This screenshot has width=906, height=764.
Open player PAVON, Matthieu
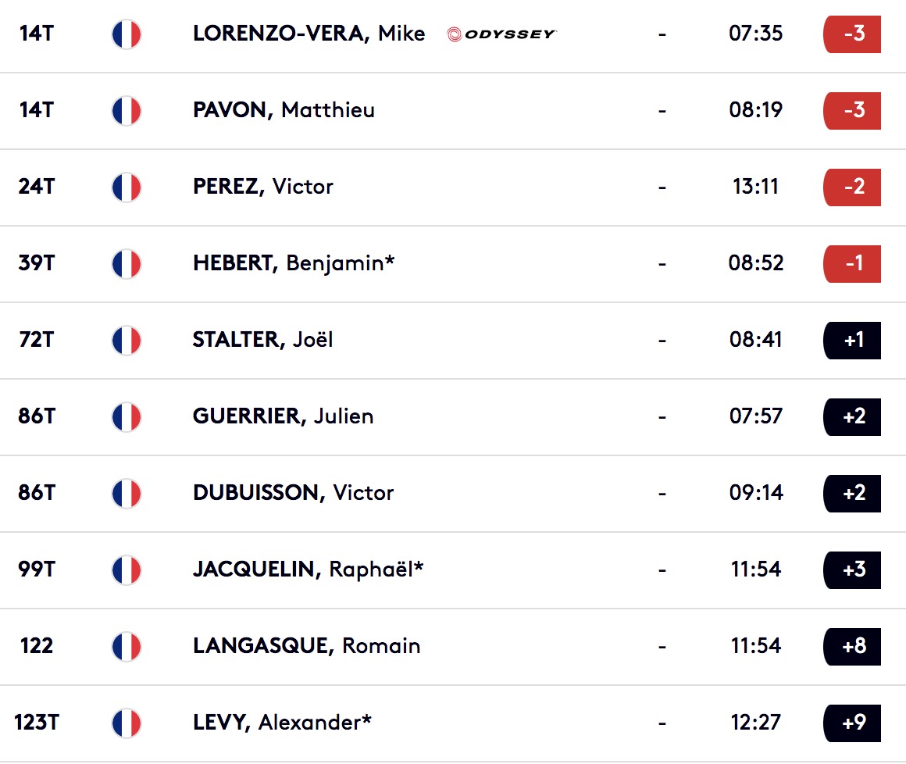point(284,110)
